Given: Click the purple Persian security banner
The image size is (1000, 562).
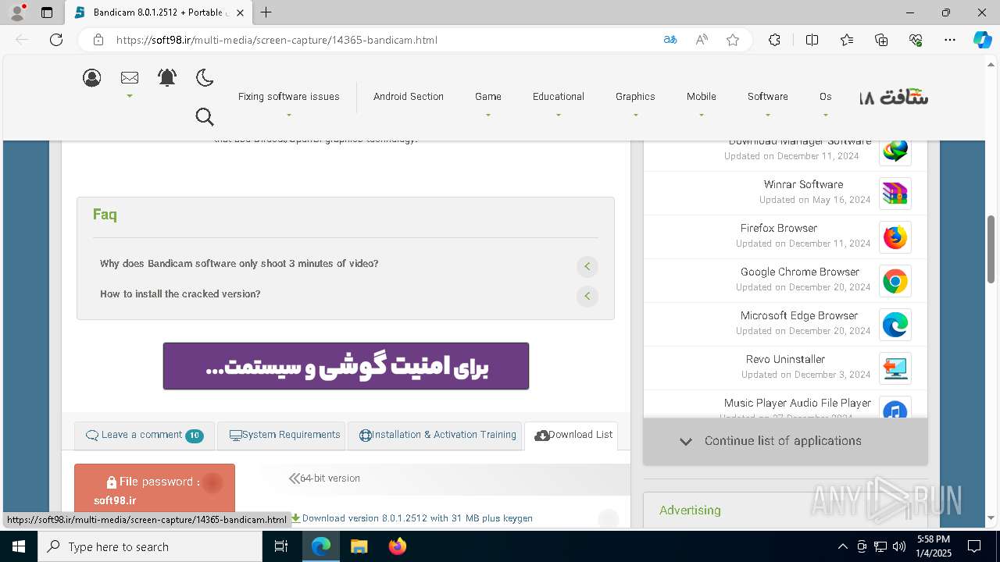Looking at the screenshot, I should click(x=346, y=366).
